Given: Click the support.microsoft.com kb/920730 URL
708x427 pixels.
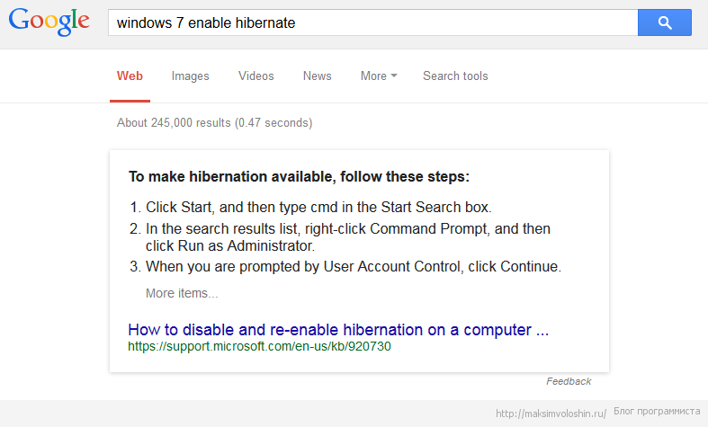Looking at the screenshot, I should [x=259, y=347].
